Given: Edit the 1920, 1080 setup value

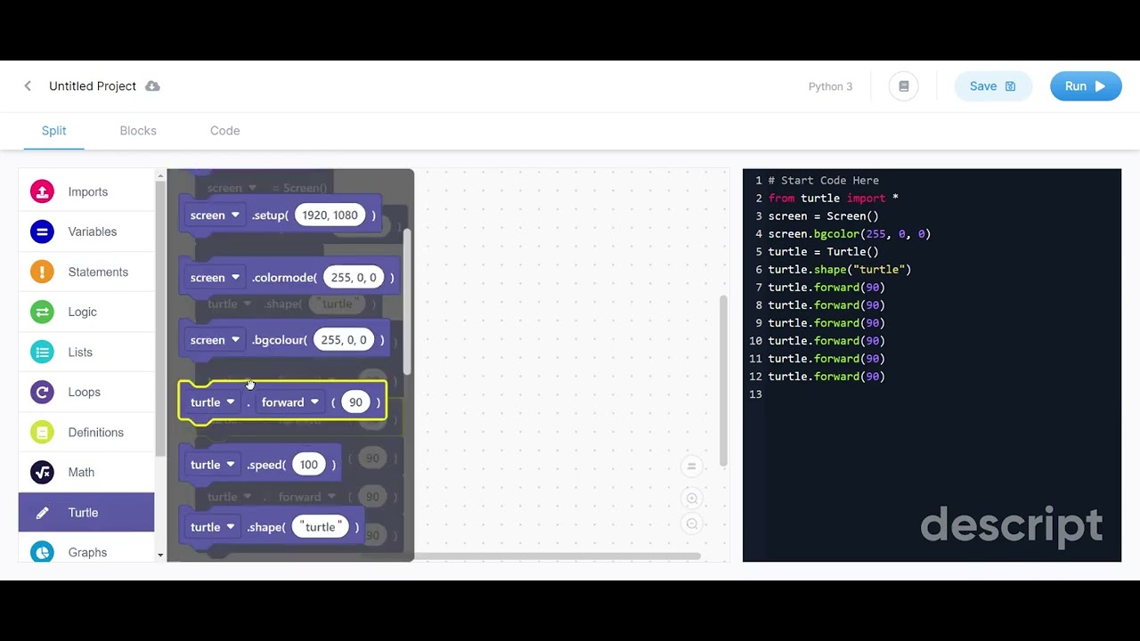Looking at the screenshot, I should 330,215.
